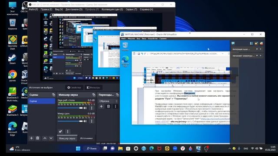Open the weather widget on taskbar

[20, 148]
